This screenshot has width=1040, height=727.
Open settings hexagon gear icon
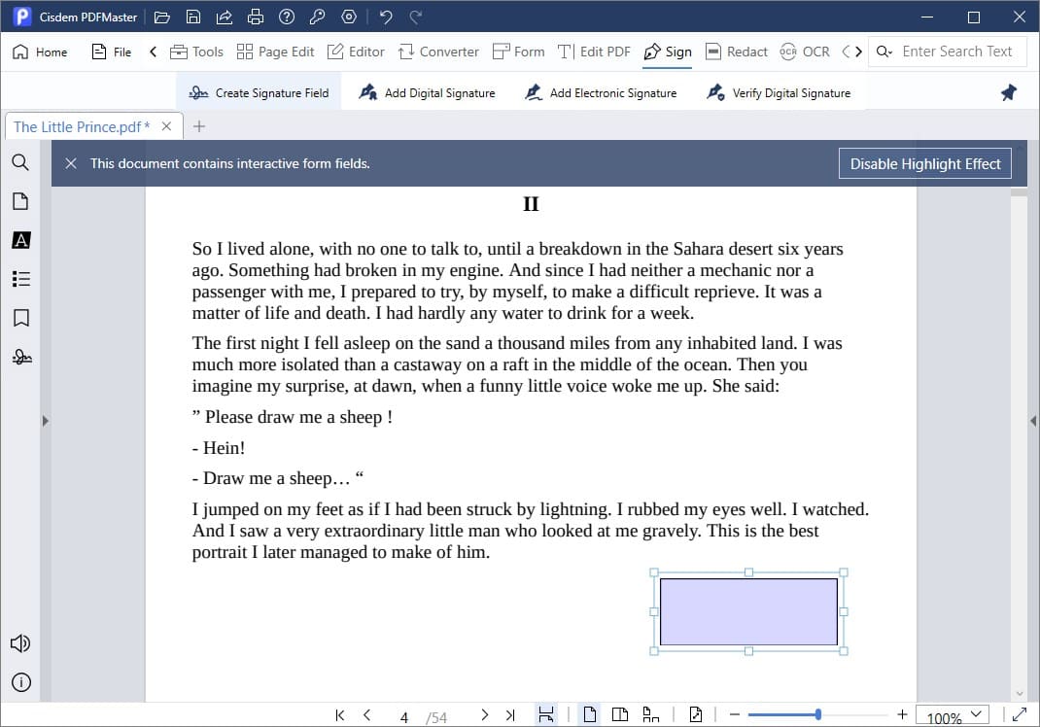pyautogui.click(x=349, y=17)
